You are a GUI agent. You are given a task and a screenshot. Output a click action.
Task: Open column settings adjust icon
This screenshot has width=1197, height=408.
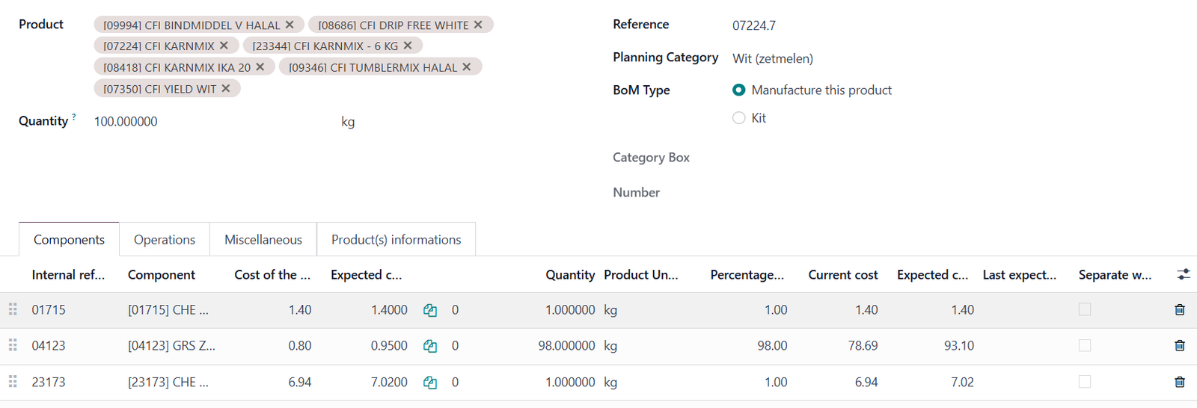click(x=1183, y=274)
